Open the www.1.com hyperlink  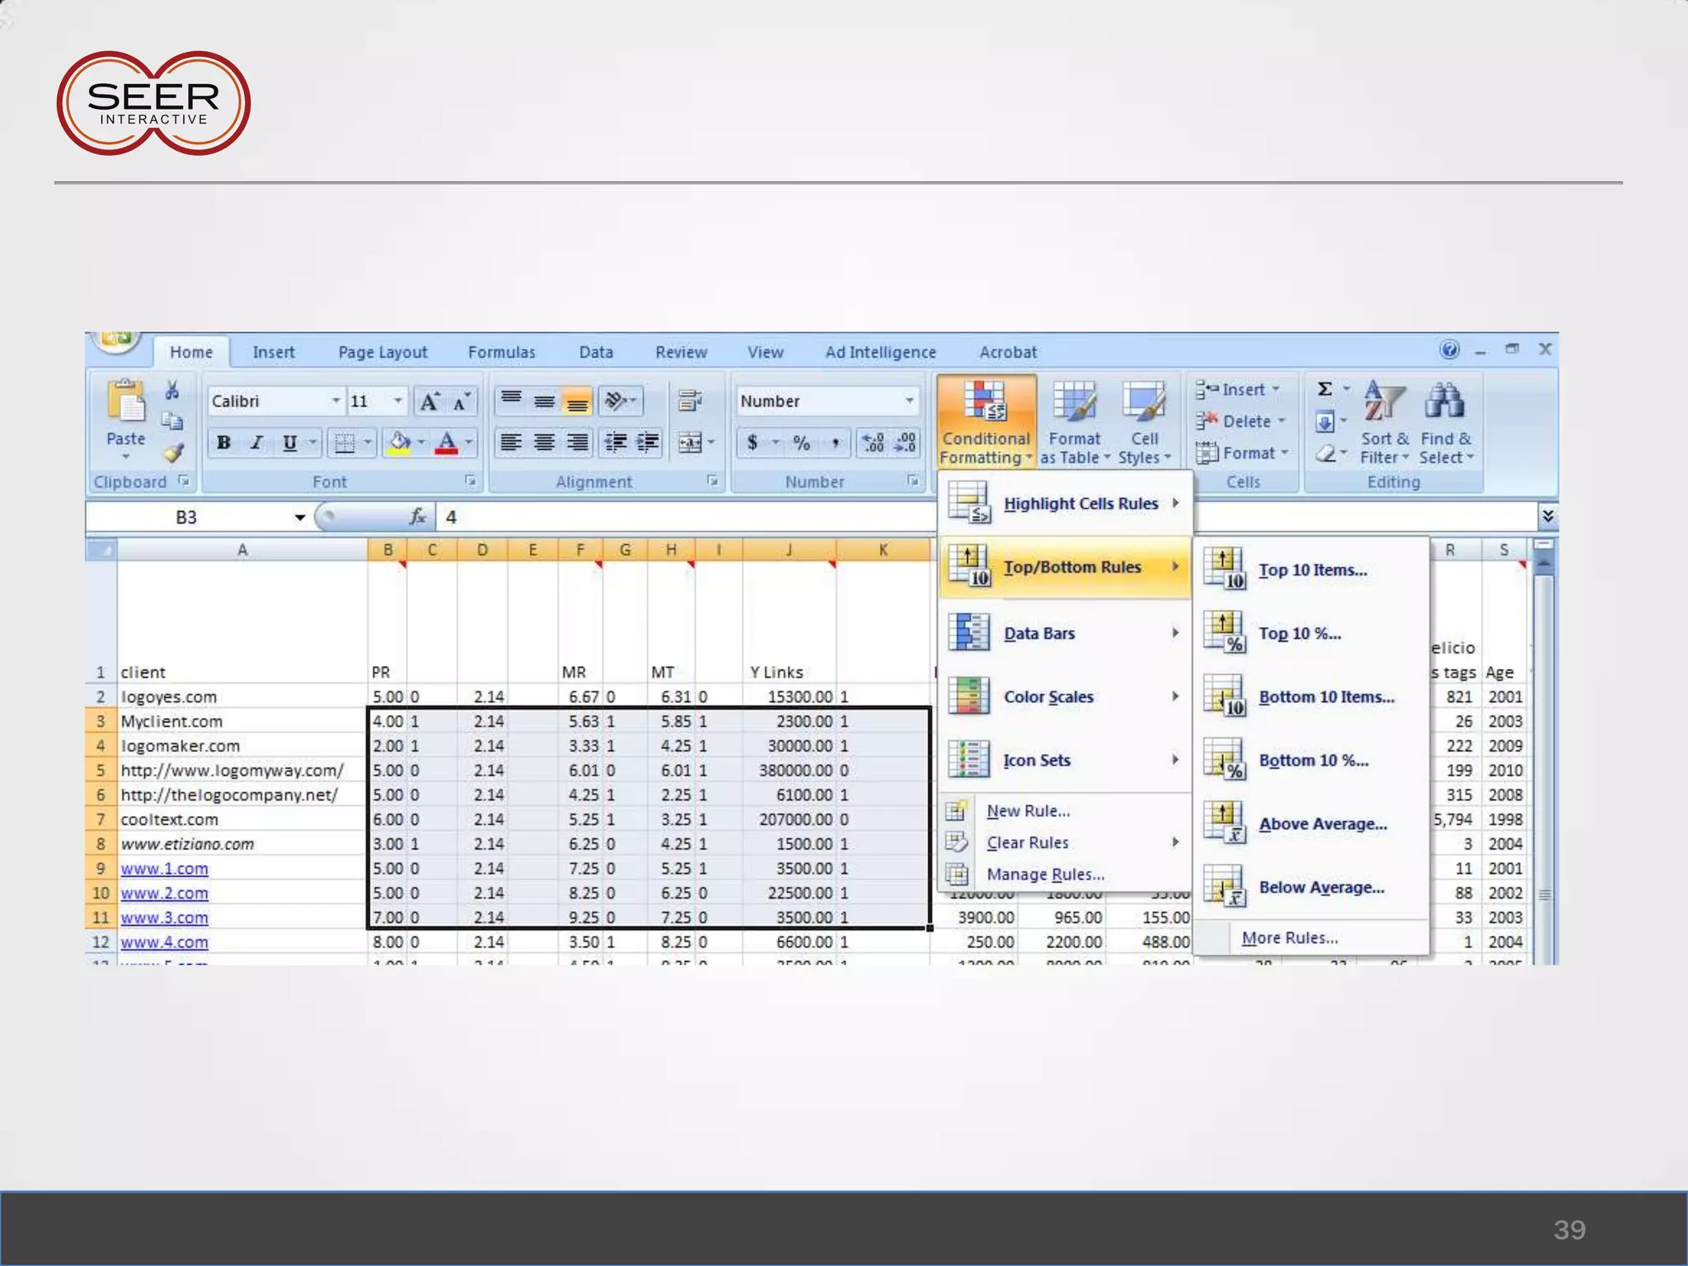(x=164, y=869)
